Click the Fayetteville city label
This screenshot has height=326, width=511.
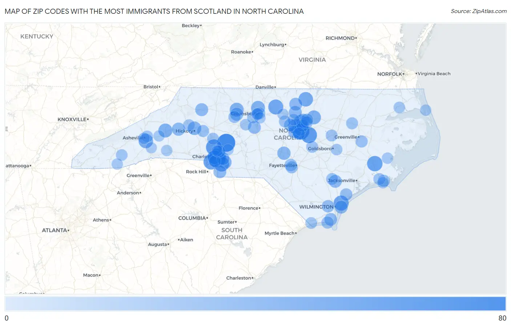(x=283, y=165)
